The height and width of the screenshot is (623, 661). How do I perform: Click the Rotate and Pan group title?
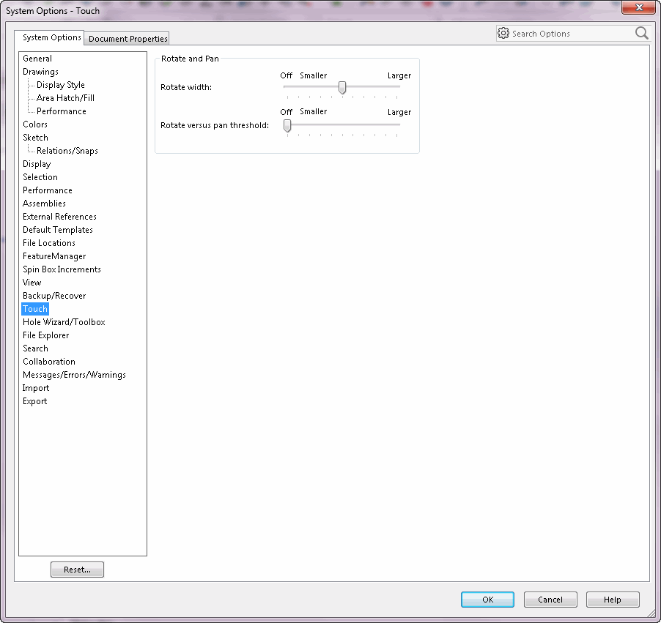point(190,59)
